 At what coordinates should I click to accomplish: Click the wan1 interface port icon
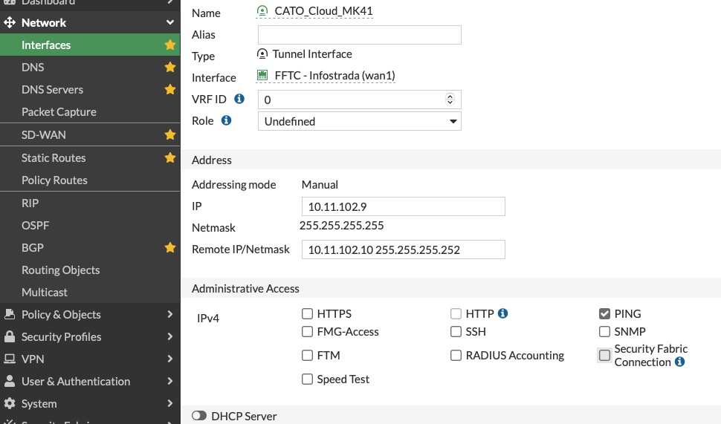click(262, 75)
